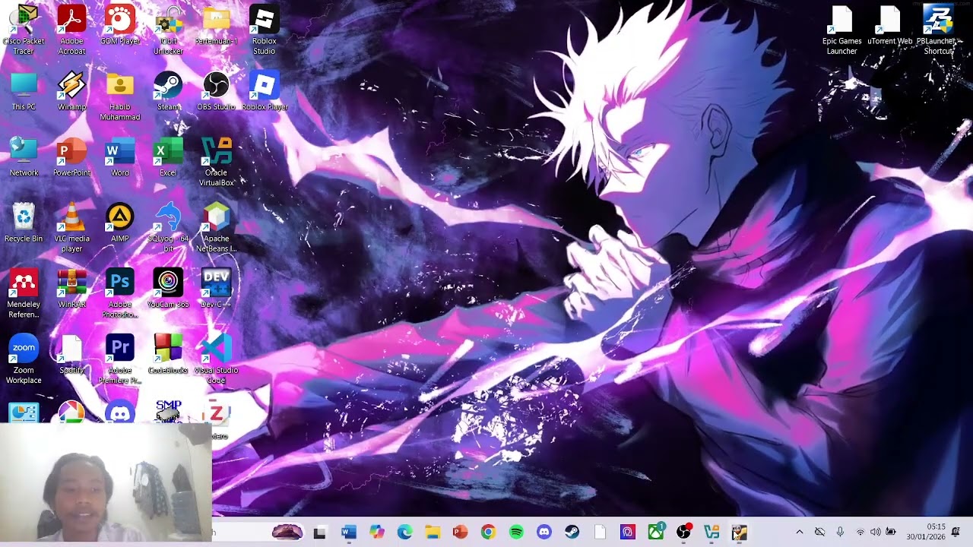Click the Adobe Photoshop desktop icon

click(x=120, y=295)
